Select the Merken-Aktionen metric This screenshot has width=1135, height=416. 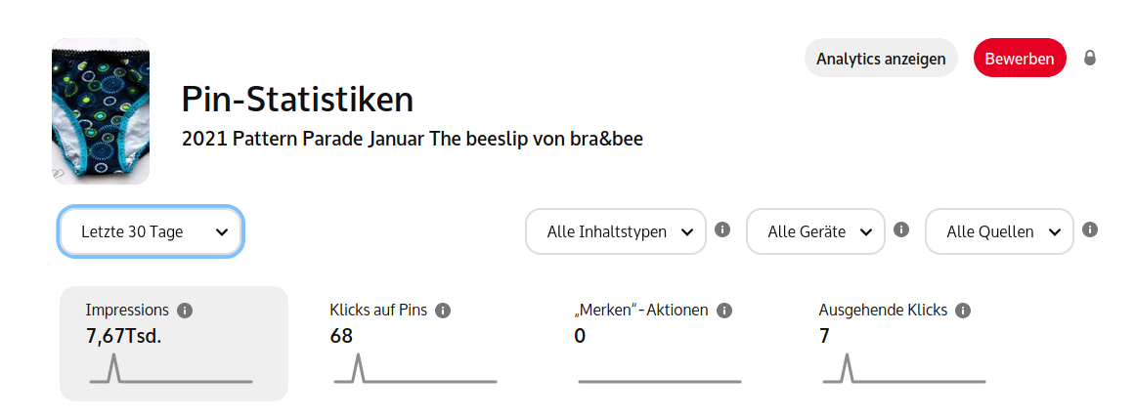click(x=660, y=344)
